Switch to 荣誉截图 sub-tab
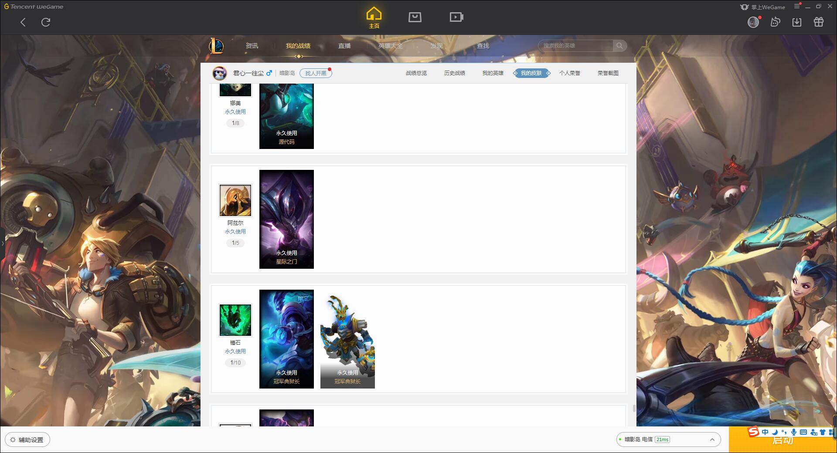The image size is (837, 453). [608, 73]
